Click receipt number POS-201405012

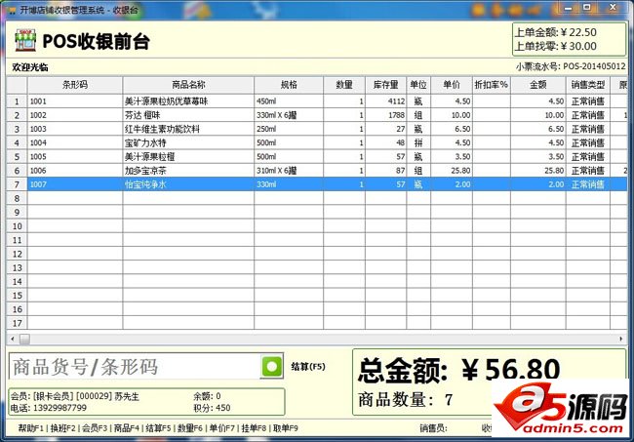[x=594, y=66]
